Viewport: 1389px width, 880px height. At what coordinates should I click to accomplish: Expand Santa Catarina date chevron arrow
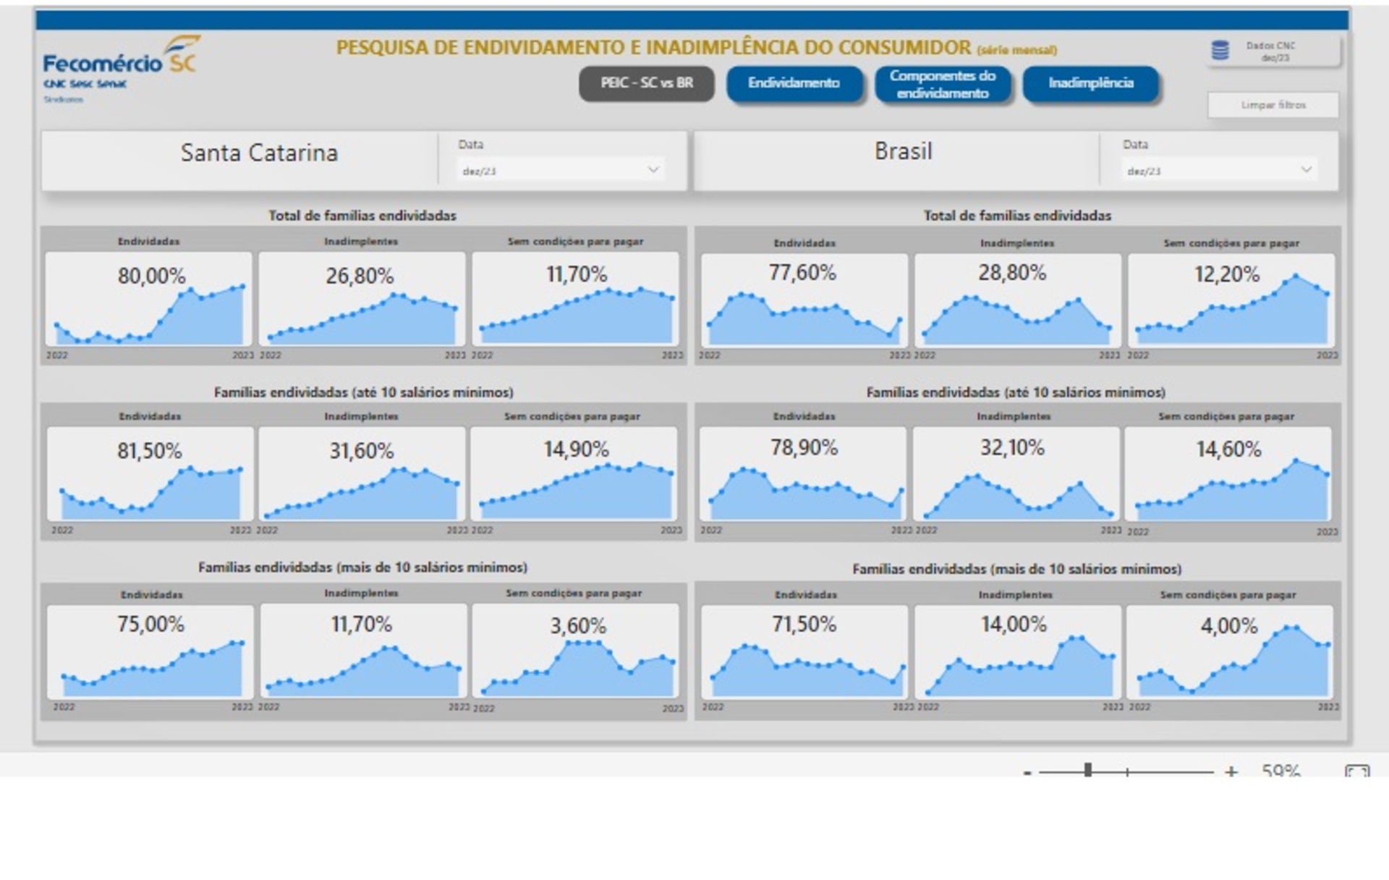tap(653, 170)
